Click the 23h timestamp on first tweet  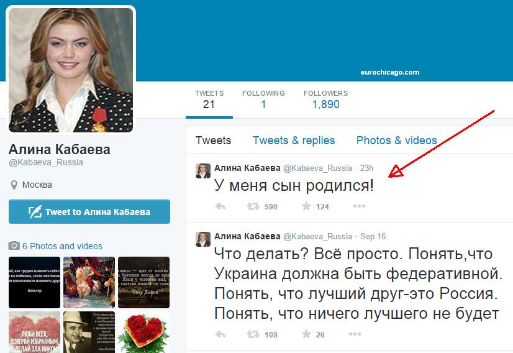(366, 168)
